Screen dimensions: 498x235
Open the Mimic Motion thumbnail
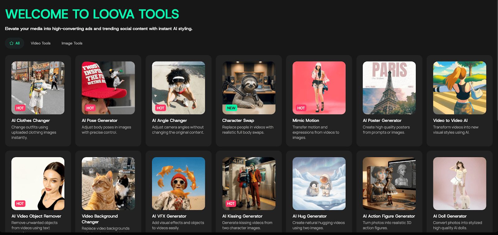coord(319,88)
